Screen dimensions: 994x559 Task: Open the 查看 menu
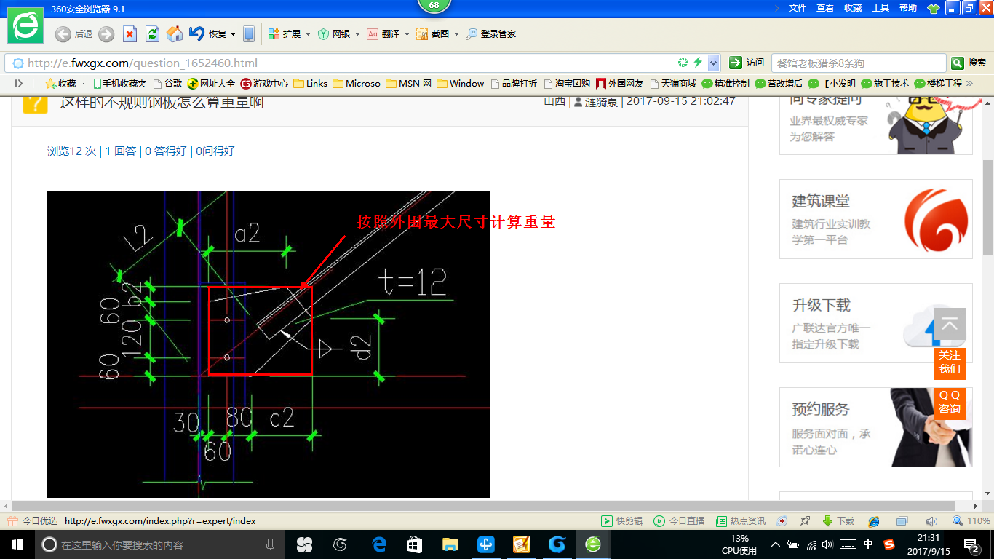[825, 8]
